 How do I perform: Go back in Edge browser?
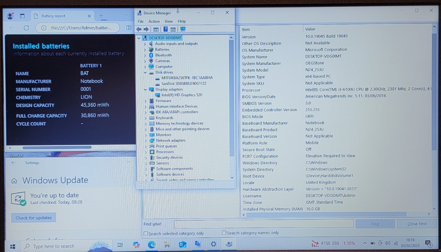click(12, 28)
